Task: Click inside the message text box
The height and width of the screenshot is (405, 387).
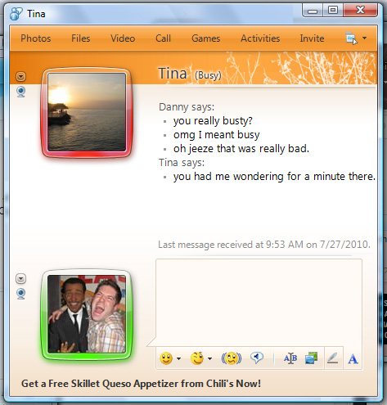Action: pos(259,303)
